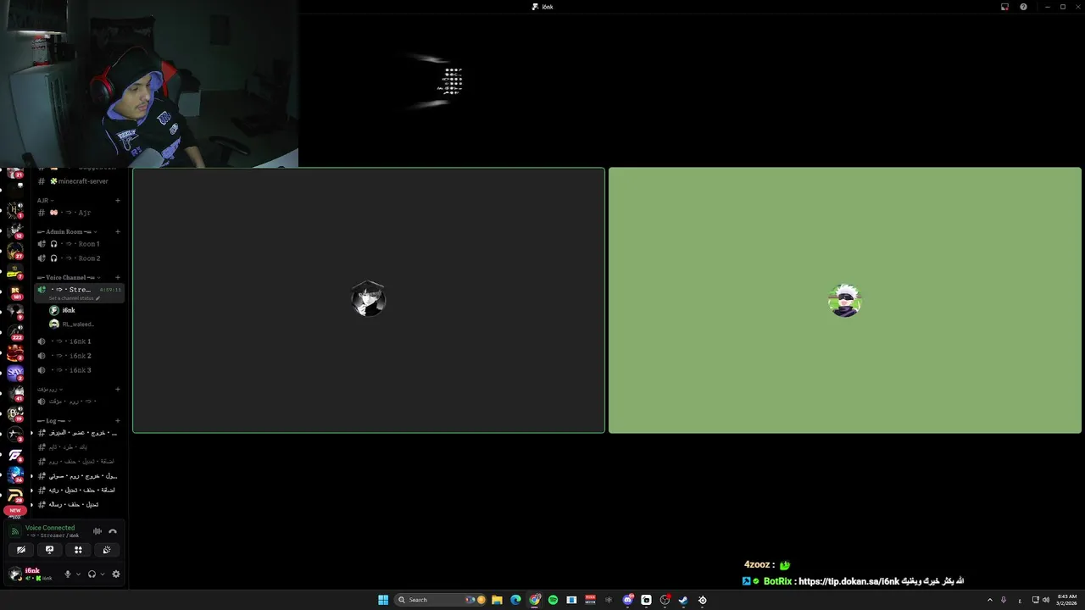Viewport: 1085px width, 610px height.
Task: Deafen audio with the headphones icon
Action: [x=92, y=574]
